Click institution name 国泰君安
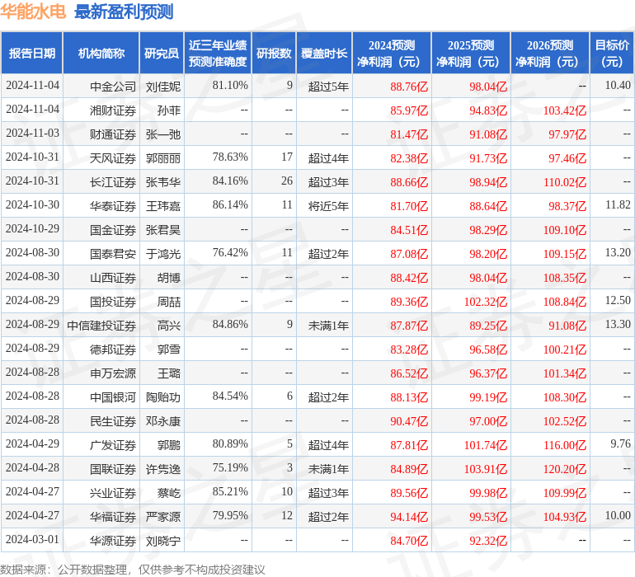Image resolution: width=635 pixels, height=577 pixels. pyautogui.click(x=113, y=254)
